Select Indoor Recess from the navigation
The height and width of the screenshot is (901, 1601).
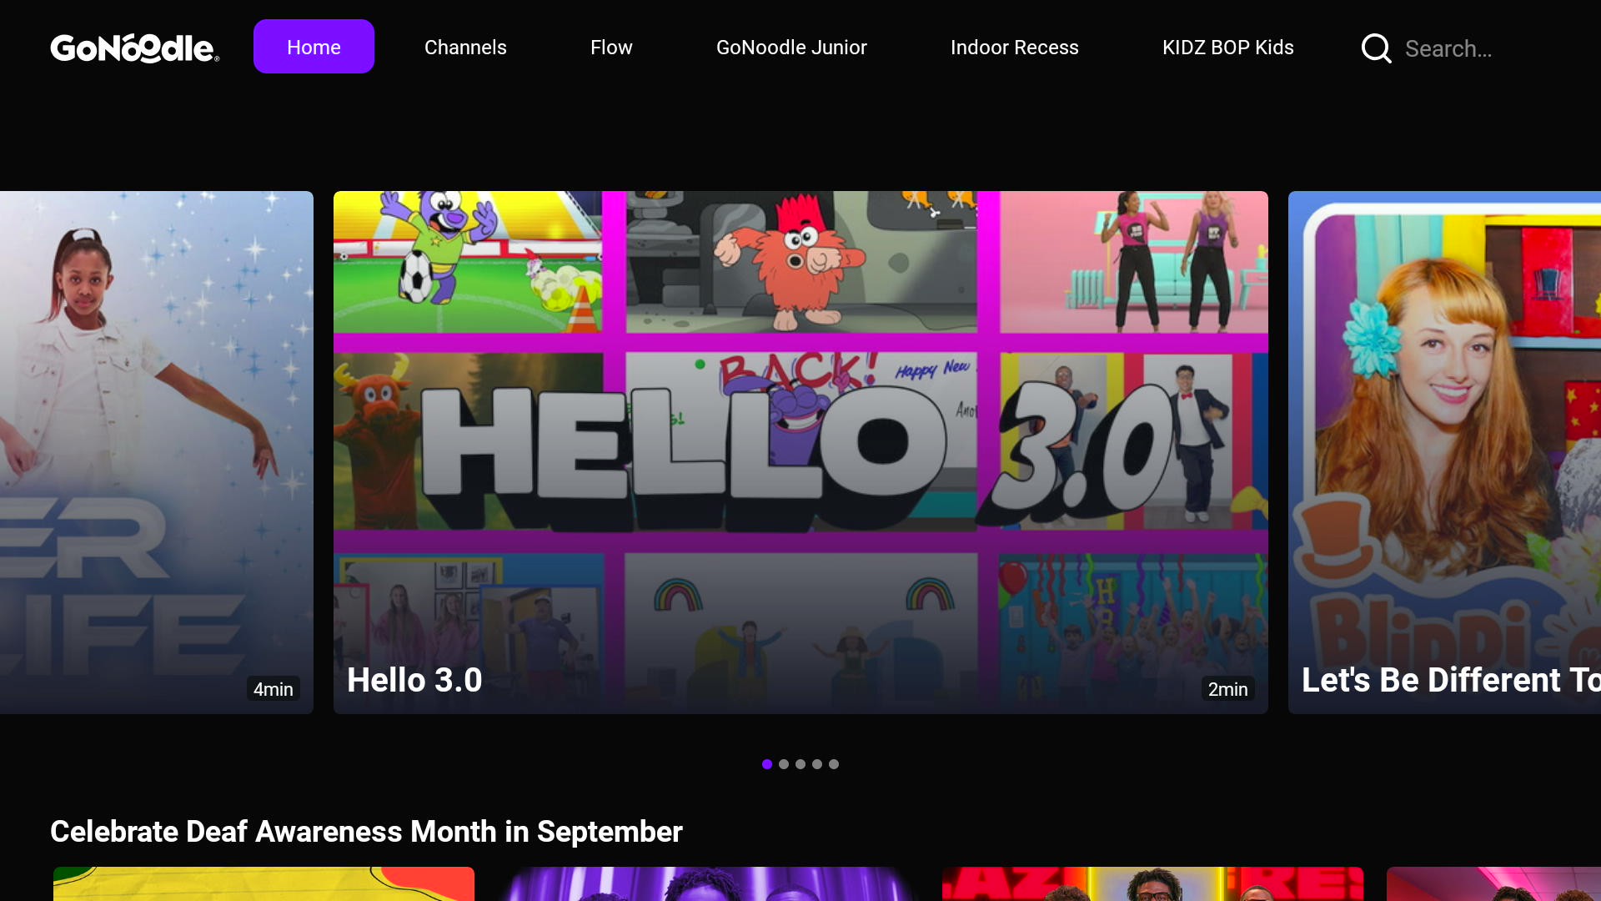coord(1015,47)
